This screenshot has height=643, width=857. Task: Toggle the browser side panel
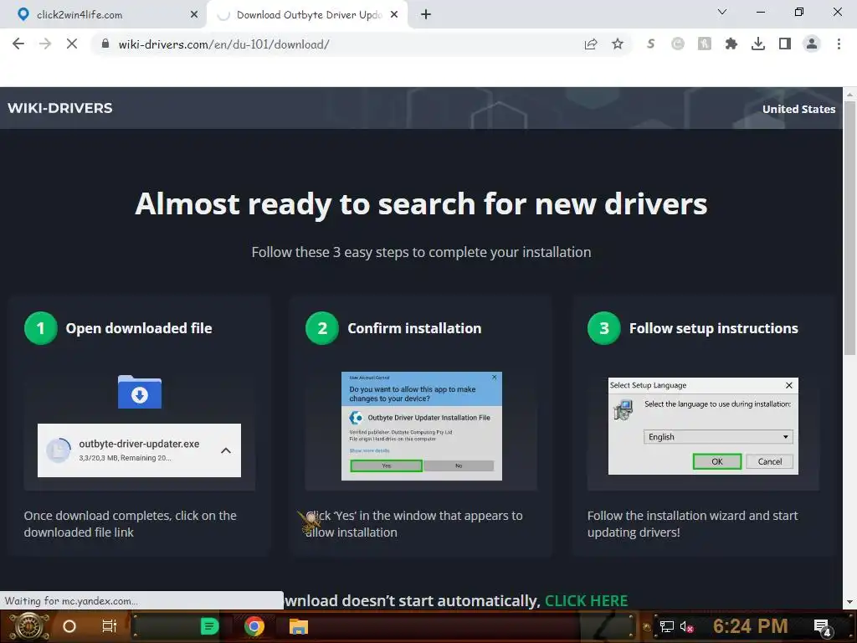click(785, 44)
